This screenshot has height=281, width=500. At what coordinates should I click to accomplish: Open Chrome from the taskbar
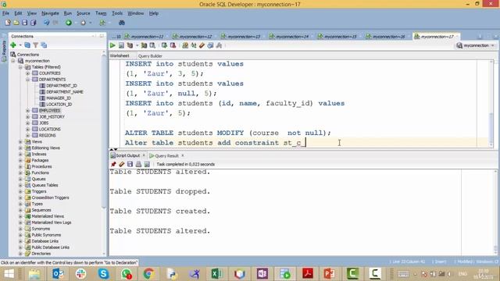pos(148,274)
